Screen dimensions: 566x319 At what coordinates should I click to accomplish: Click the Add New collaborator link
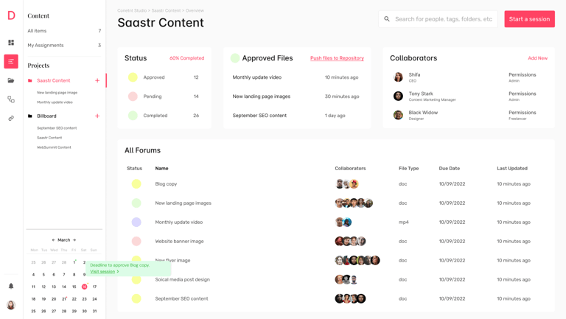[x=537, y=58]
